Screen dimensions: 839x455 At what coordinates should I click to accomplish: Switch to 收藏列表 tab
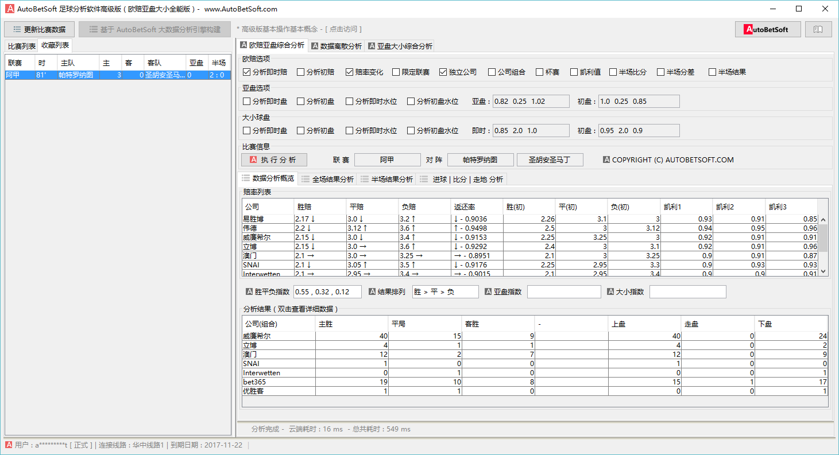55,45
